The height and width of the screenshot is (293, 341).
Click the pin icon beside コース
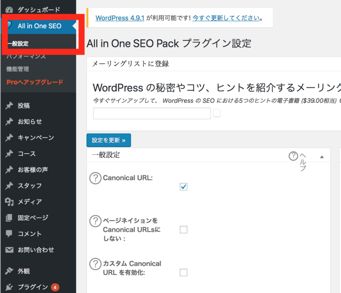[9, 154]
